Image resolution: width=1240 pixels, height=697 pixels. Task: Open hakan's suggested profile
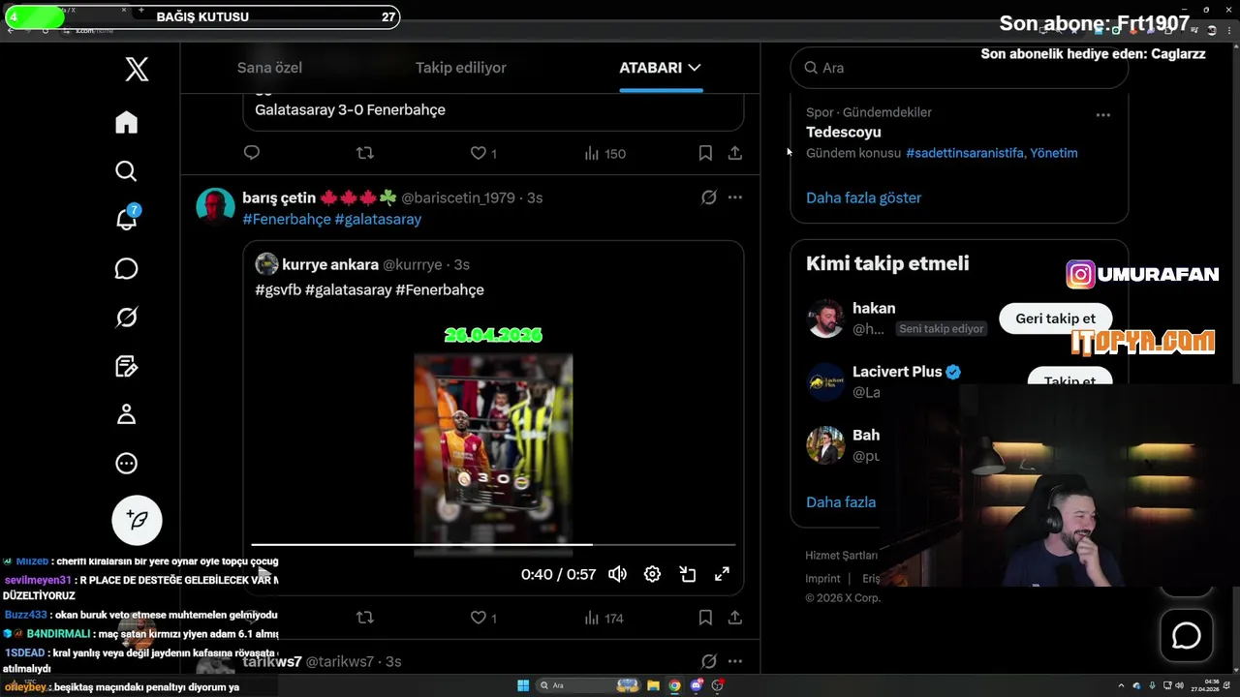click(x=874, y=308)
